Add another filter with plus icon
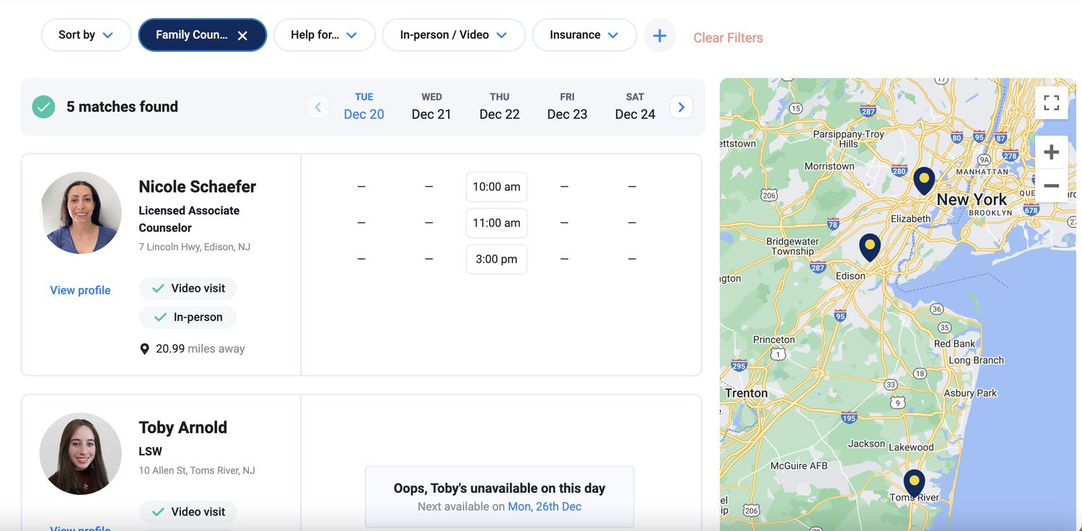 coord(659,35)
